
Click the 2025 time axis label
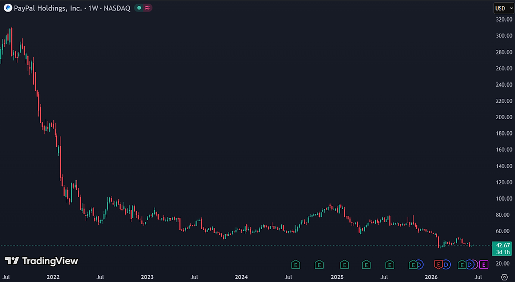pyautogui.click(x=337, y=277)
